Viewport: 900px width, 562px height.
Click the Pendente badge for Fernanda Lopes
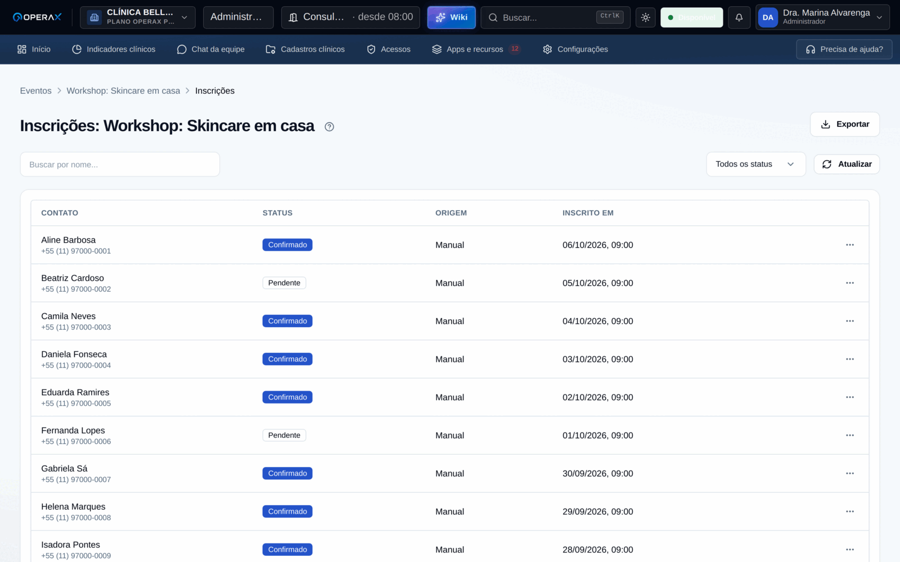click(x=284, y=436)
